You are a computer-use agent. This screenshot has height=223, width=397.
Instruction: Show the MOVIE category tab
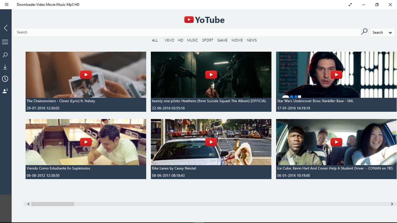pyautogui.click(x=237, y=40)
